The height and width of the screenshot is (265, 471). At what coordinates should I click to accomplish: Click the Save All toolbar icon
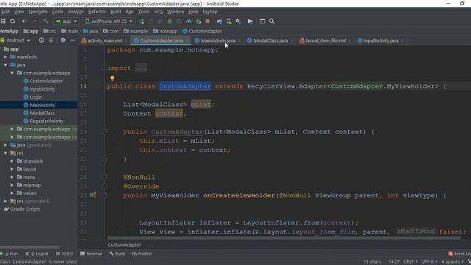(x=3, y=21)
